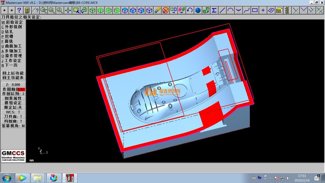Open the 构图面 (construction plane) setting
This screenshot has width=325, height=183.
coord(13,121)
